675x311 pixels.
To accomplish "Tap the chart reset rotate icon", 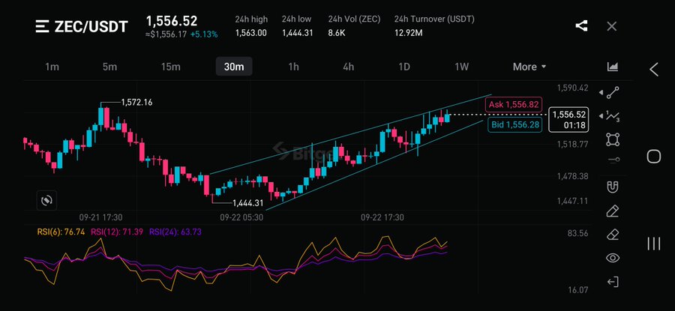I will [x=46, y=200].
